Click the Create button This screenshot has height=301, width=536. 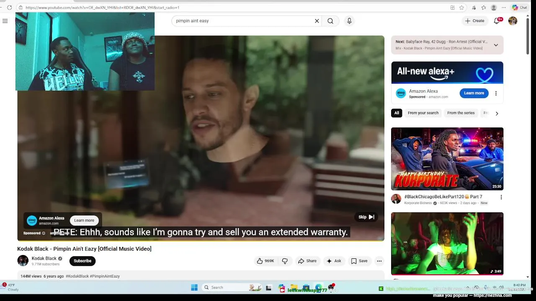tap(474, 21)
